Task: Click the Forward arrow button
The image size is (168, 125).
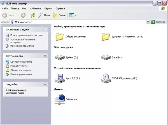Action: (x=23, y=15)
